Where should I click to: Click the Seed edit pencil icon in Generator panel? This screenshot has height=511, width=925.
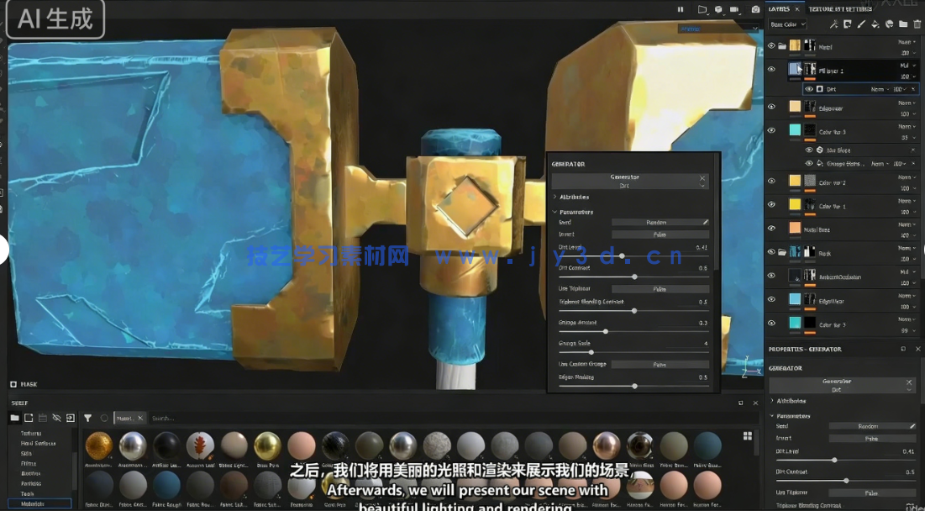(705, 223)
